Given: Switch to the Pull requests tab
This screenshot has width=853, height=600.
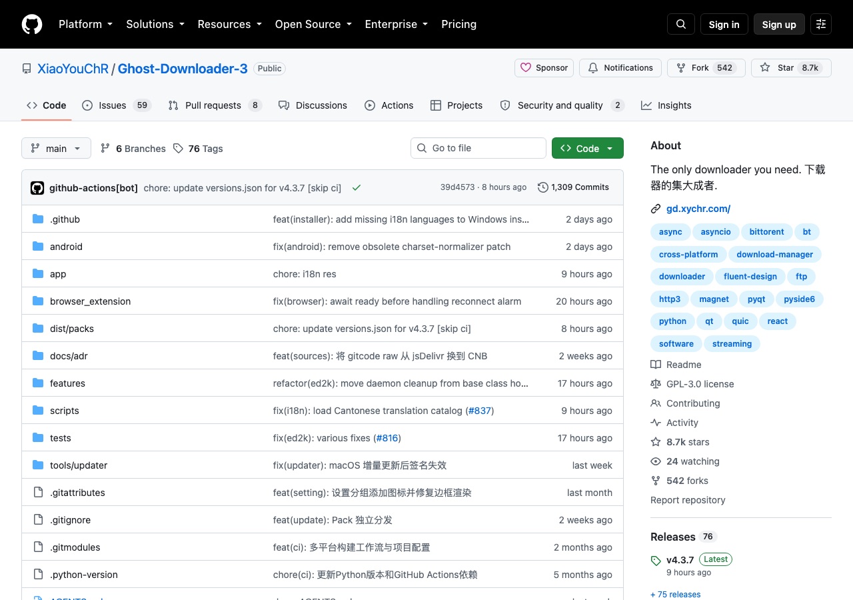Looking at the screenshot, I should pos(215,105).
